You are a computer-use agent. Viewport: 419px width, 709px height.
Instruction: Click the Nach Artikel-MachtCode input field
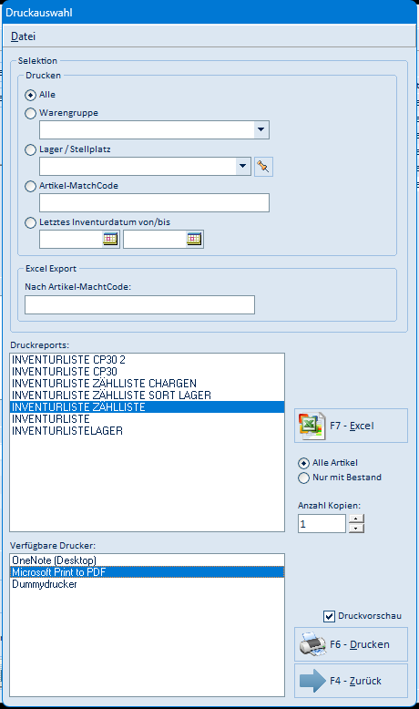[139, 304]
